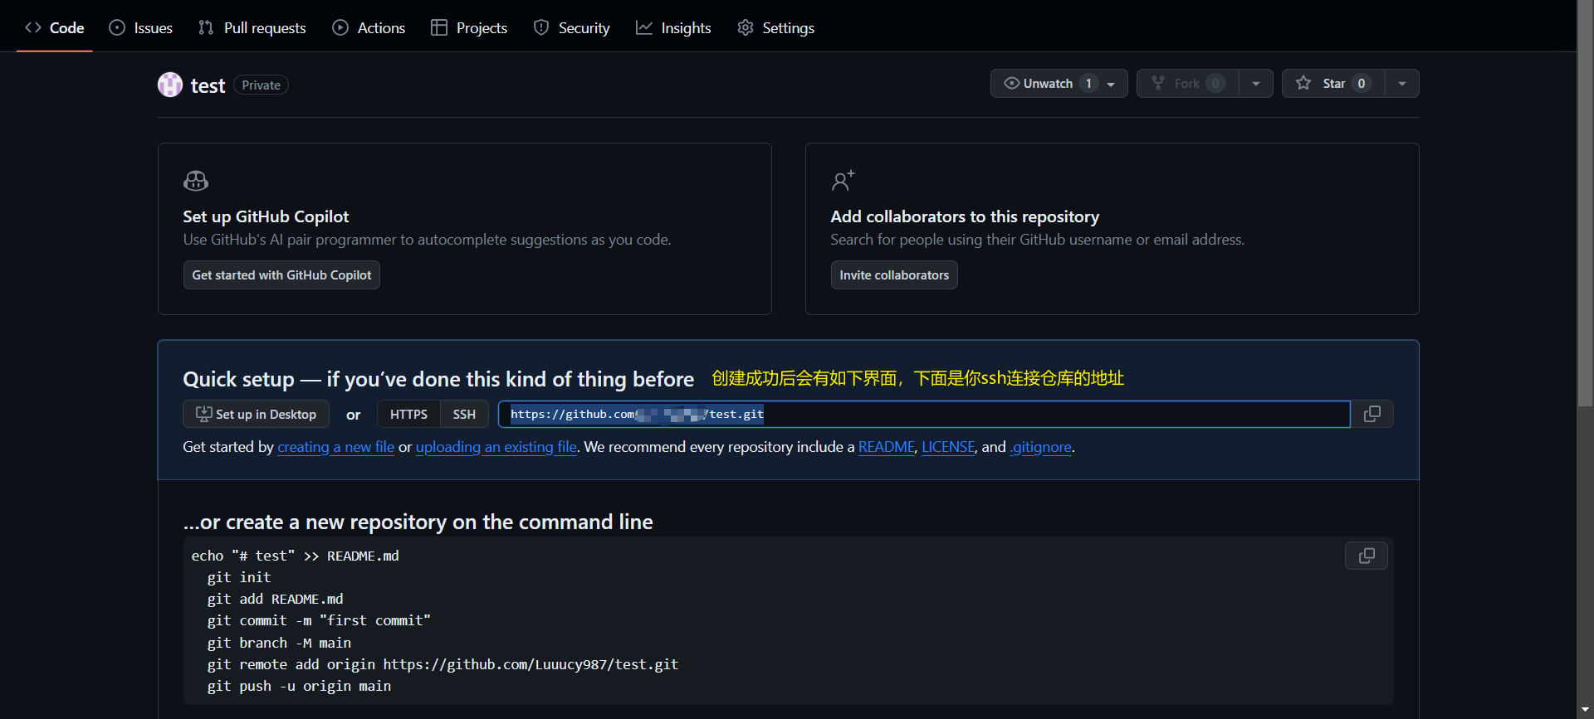Click Get started with GitHub Copilot
Screen dimensions: 1594x719
pos(281,275)
